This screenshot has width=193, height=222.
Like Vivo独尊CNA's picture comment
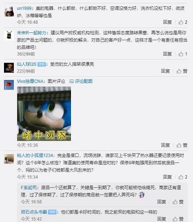pyautogui.click(x=182, y=145)
